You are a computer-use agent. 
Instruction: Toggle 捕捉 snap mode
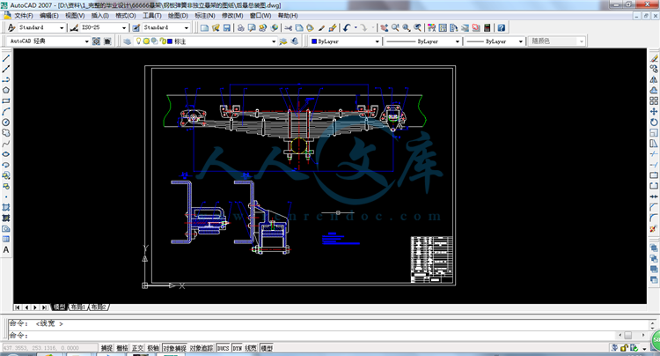(106, 348)
